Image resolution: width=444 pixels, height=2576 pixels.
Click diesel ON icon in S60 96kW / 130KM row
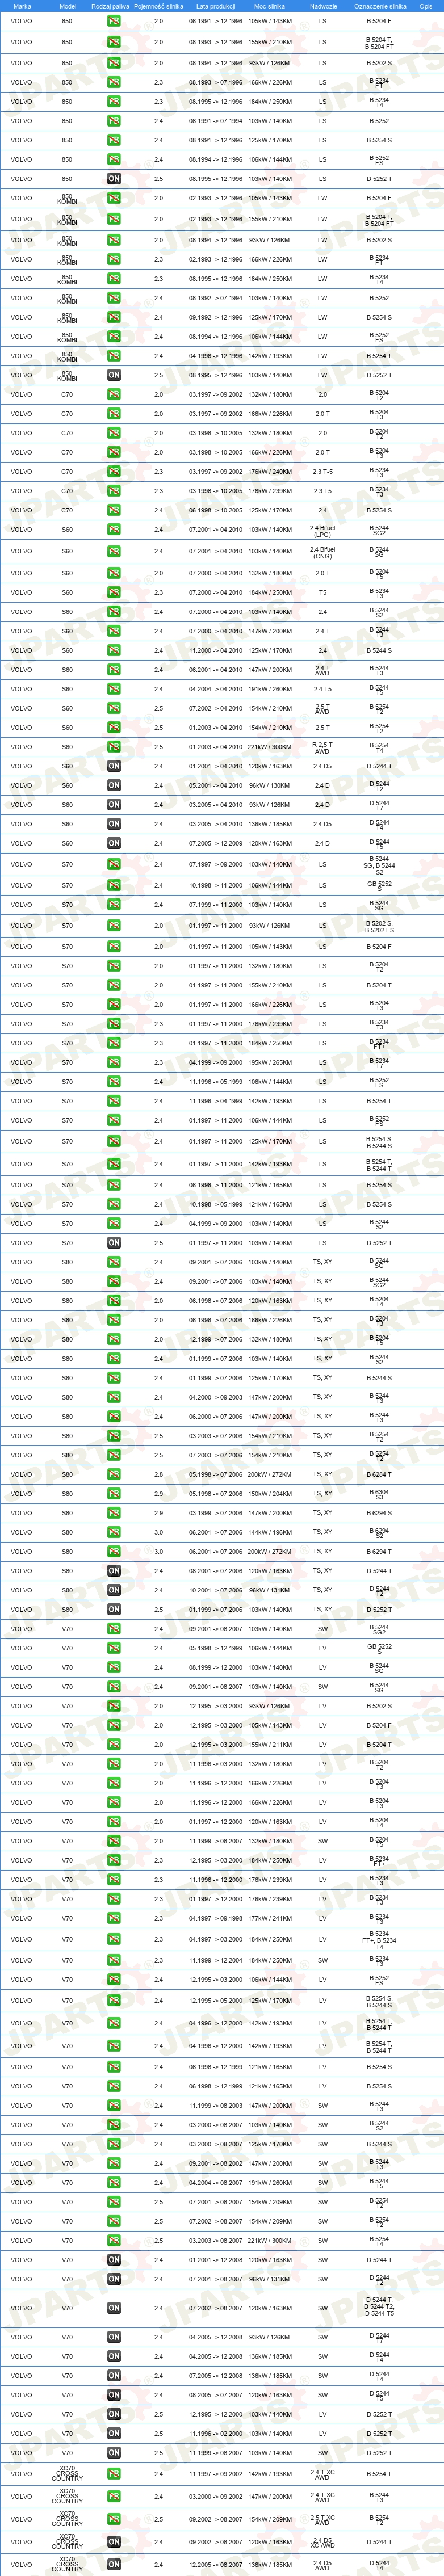(x=114, y=785)
